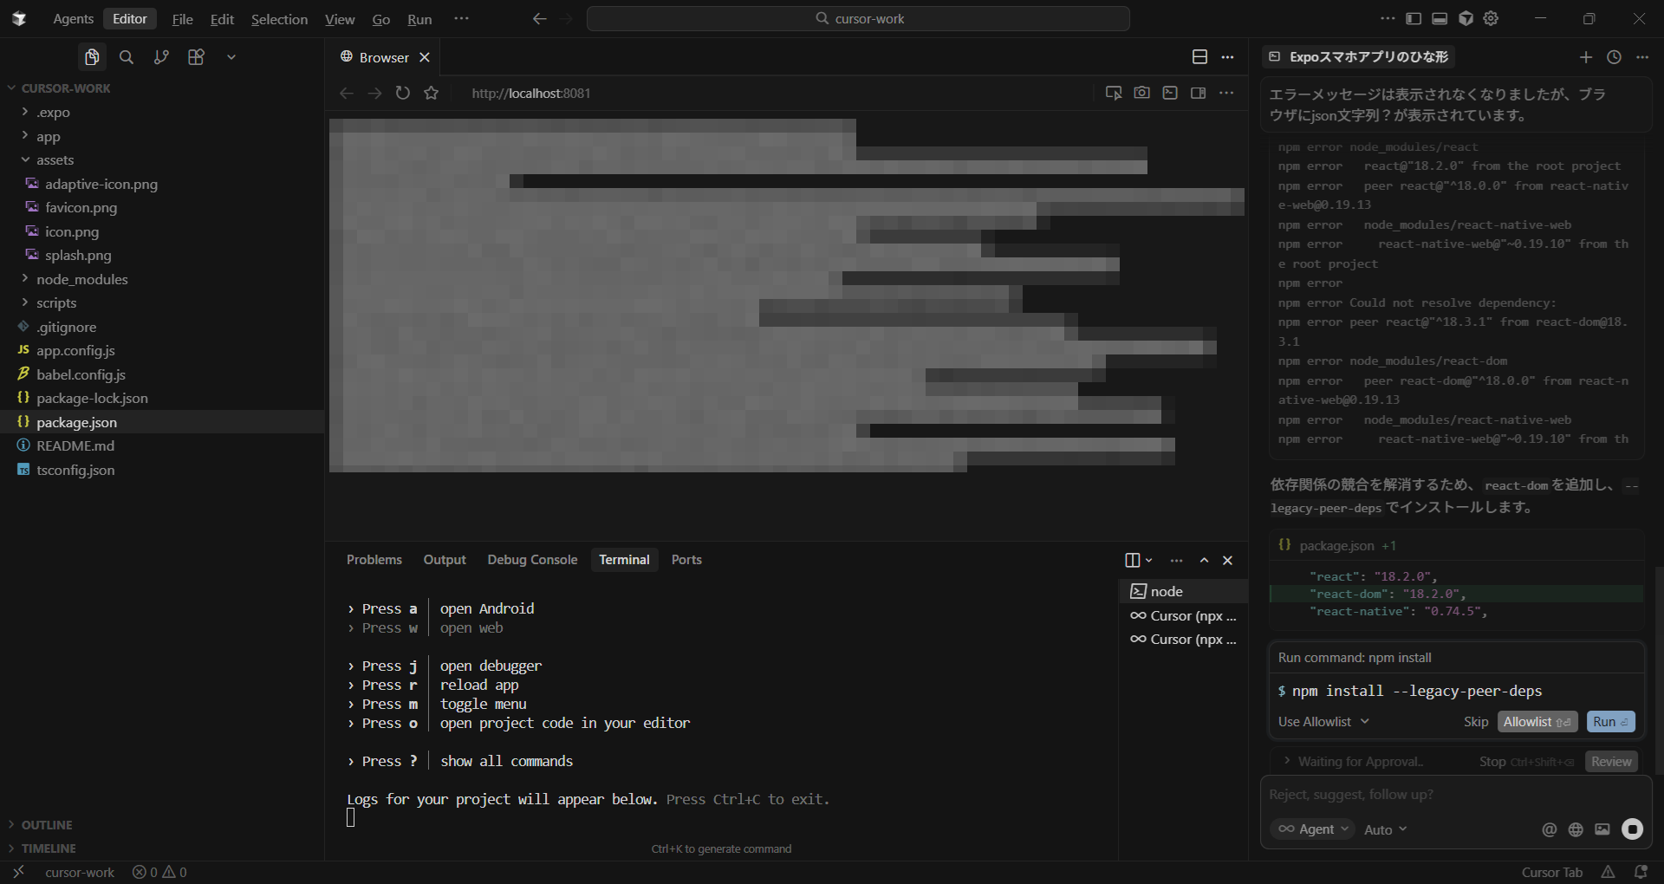Viewport: 1664px width, 884px height.
Task: Open the chat history clock icon
Action: [1614, 57]
